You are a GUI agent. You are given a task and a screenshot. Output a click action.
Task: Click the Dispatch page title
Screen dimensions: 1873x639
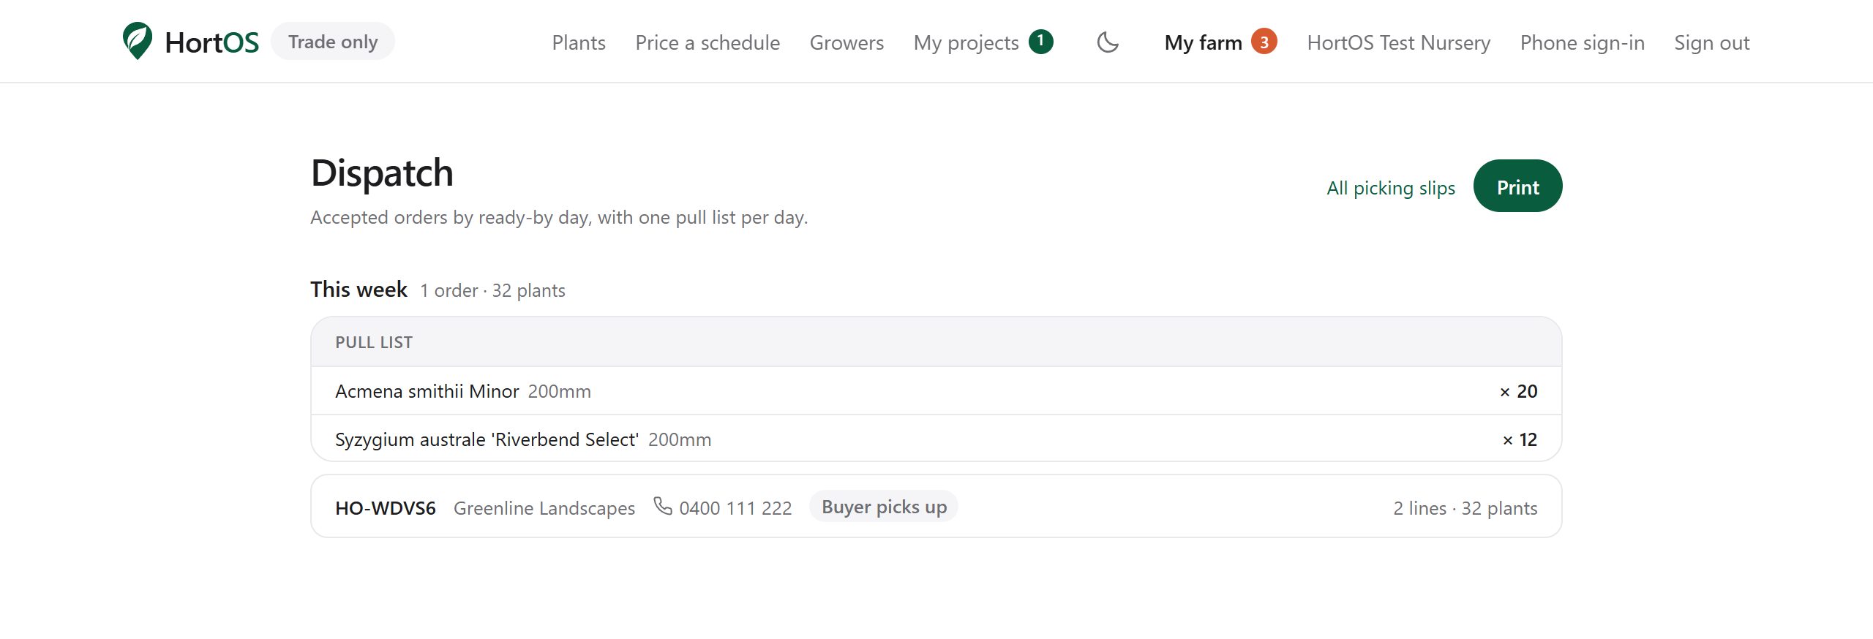[x=382, y=173]
